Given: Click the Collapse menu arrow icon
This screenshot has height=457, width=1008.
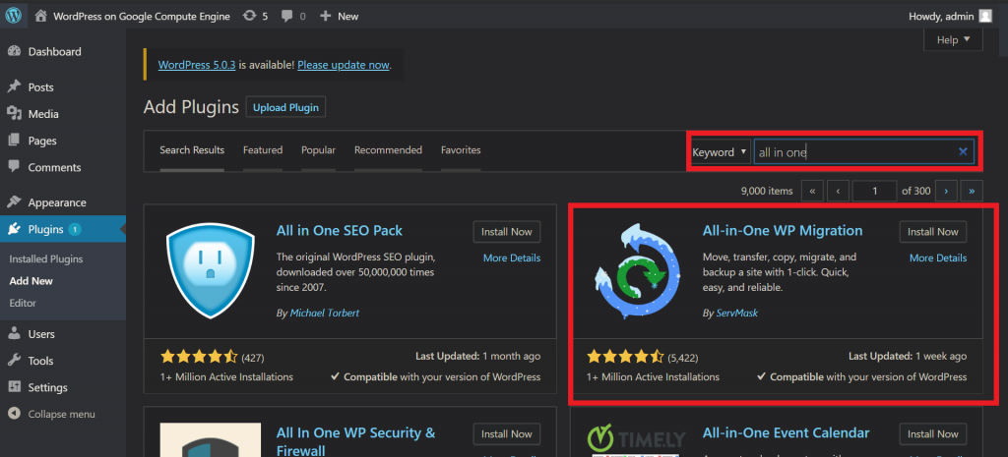Looking at the screenshot, I should click(14, 414).
